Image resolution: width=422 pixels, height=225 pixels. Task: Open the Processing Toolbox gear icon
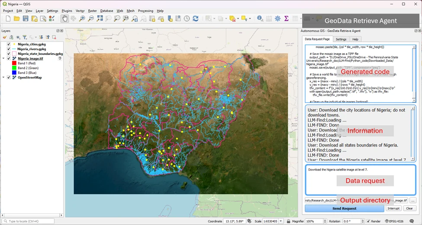tap(278, 18)
